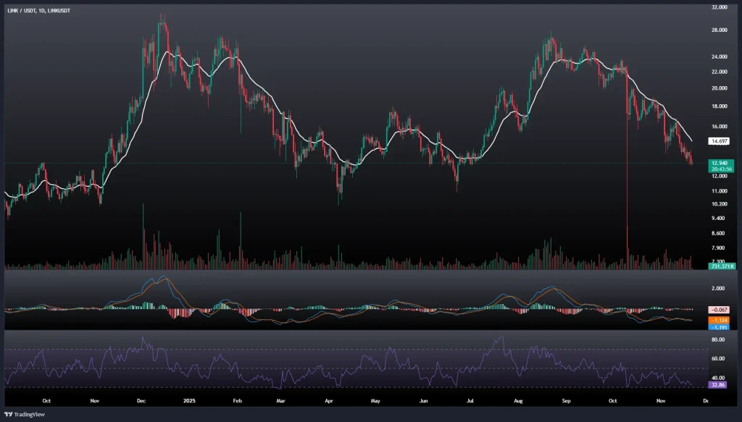Click the Apr marker on the time axis
The image size is (742, 422).
coord(328,400)
